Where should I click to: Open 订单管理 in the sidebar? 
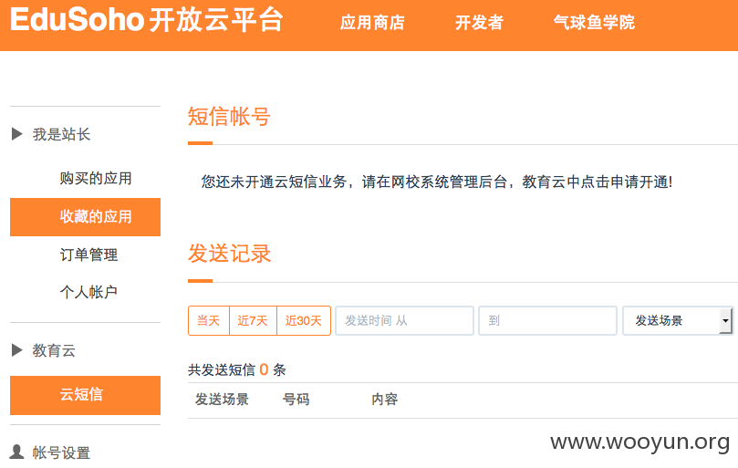88,255
